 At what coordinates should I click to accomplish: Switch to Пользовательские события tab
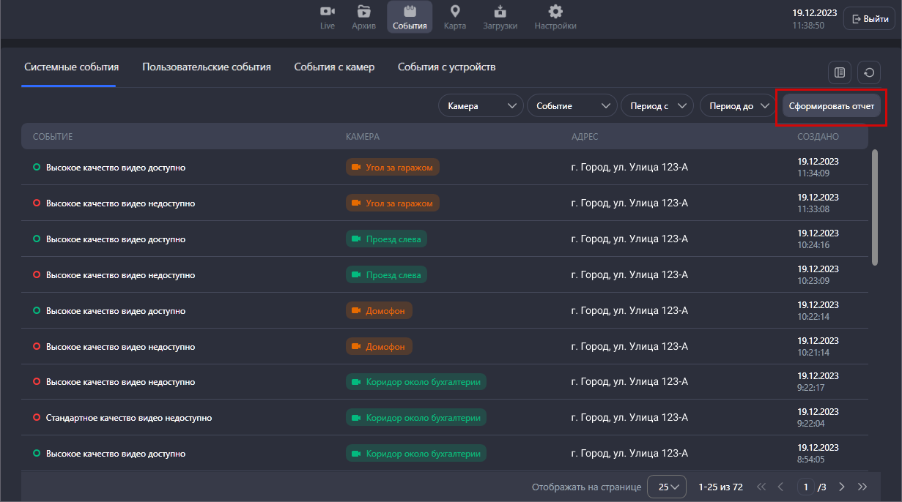tap(207, 67)
